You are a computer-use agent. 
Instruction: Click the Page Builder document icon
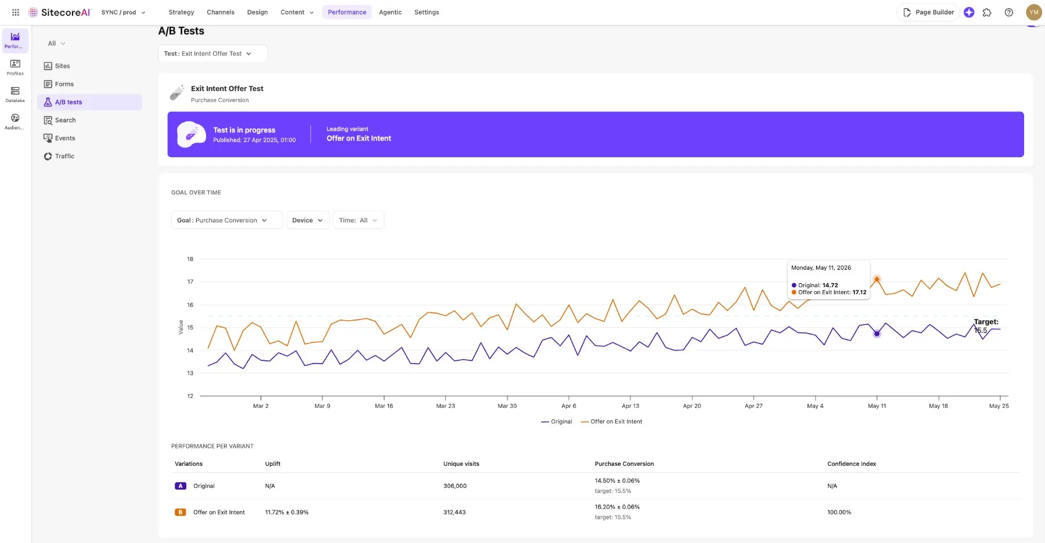[907, 12]
